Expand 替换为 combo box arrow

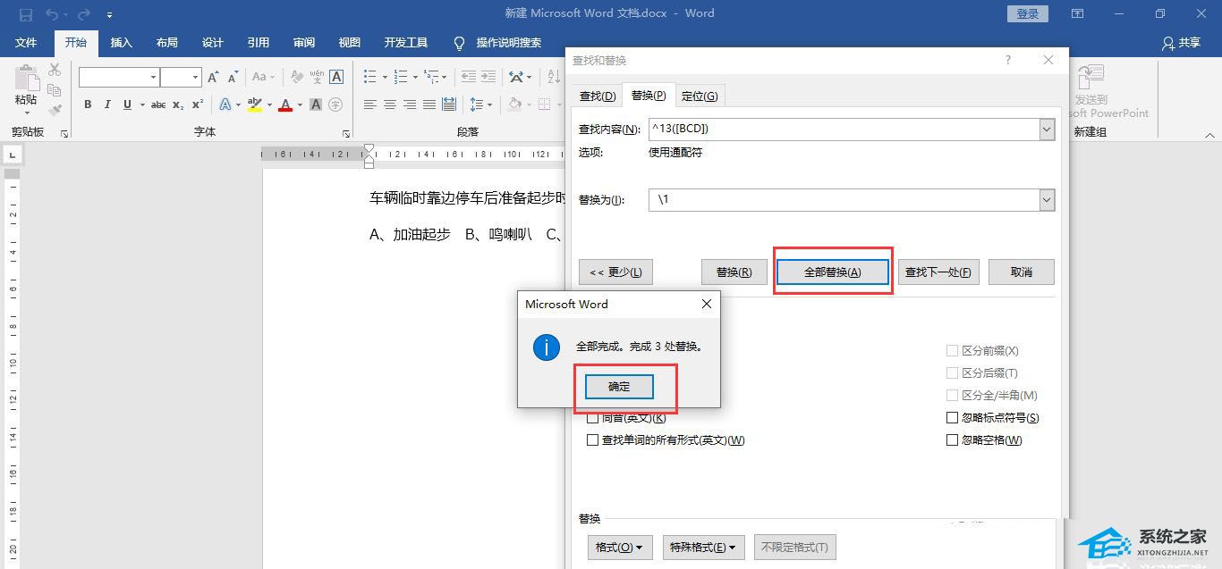coord(1047,200)
